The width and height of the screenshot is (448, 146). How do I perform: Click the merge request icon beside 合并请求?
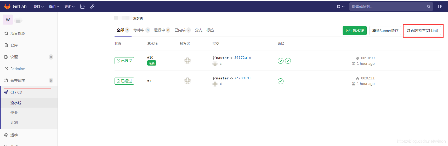pos(6,80)
